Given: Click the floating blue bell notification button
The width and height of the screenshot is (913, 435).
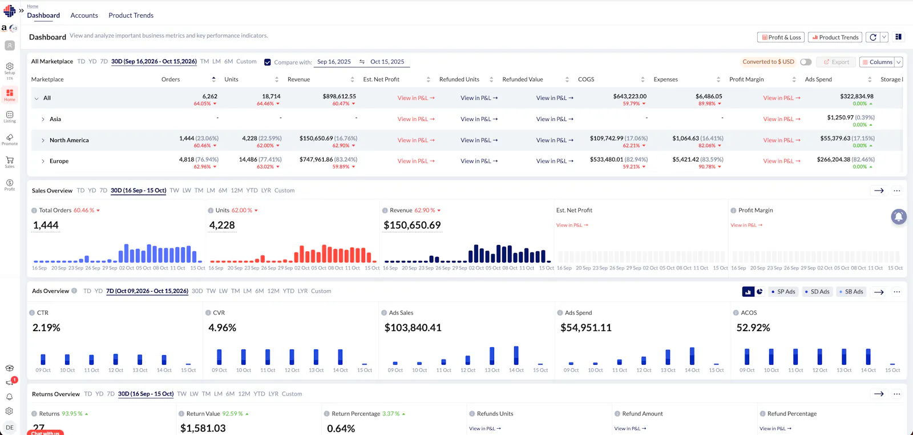Looking at the screenshot, I should (899, 216).
